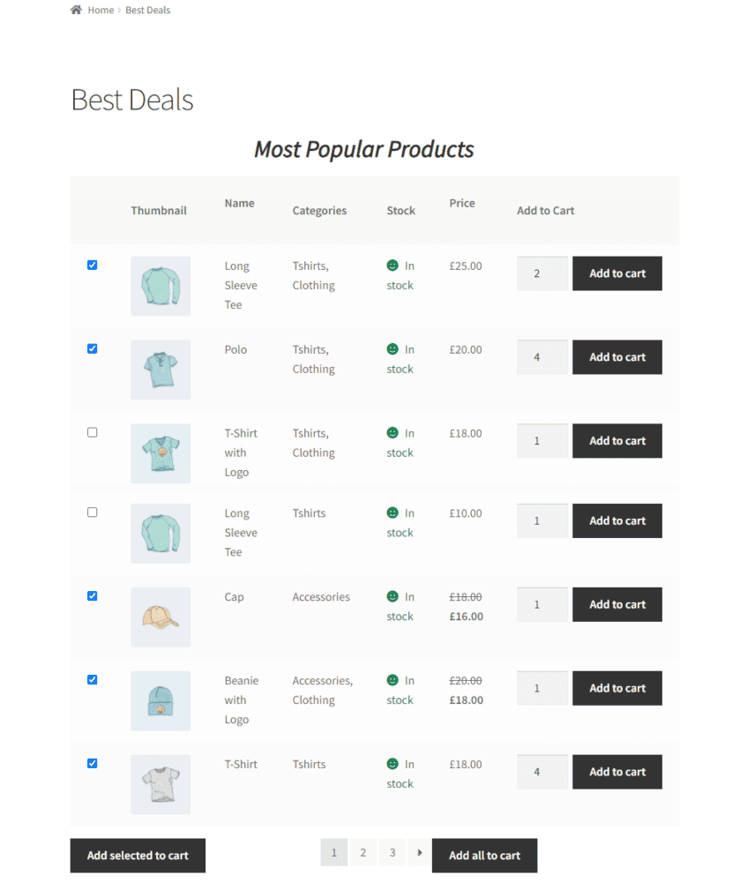Click the home icon in the breadcrumb

click(74, 9)
